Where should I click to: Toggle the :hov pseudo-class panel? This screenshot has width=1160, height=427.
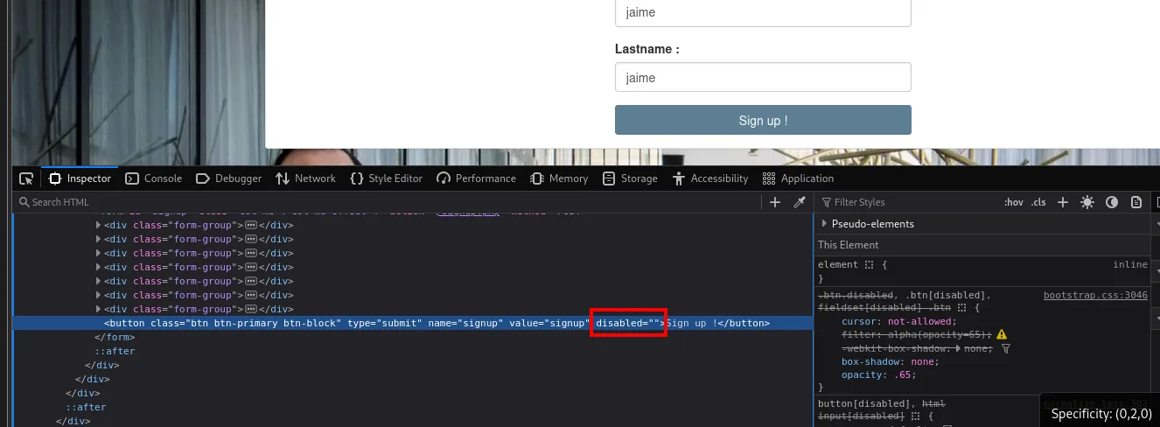[x=1014, y=202]
